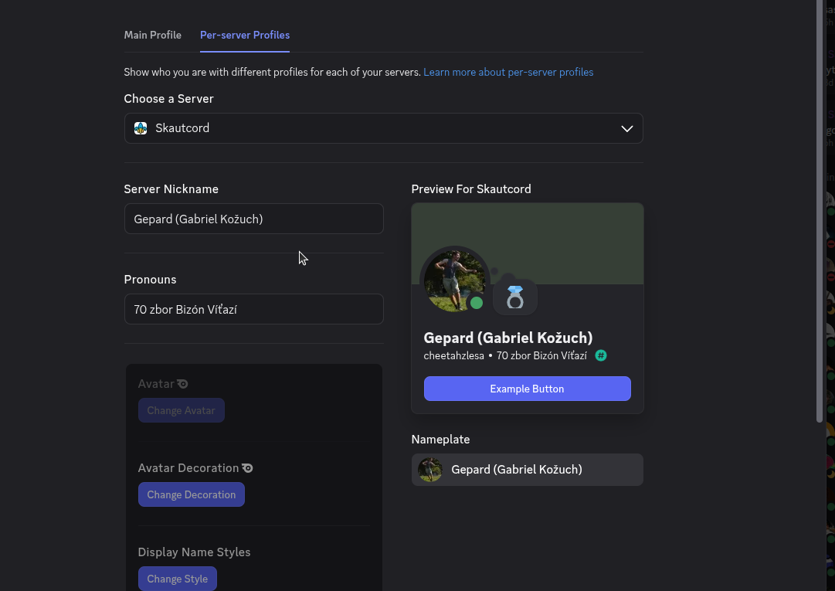Open the Choose a Server dropdown
This screenshot has height=591, width=835.
coord(384,128)
